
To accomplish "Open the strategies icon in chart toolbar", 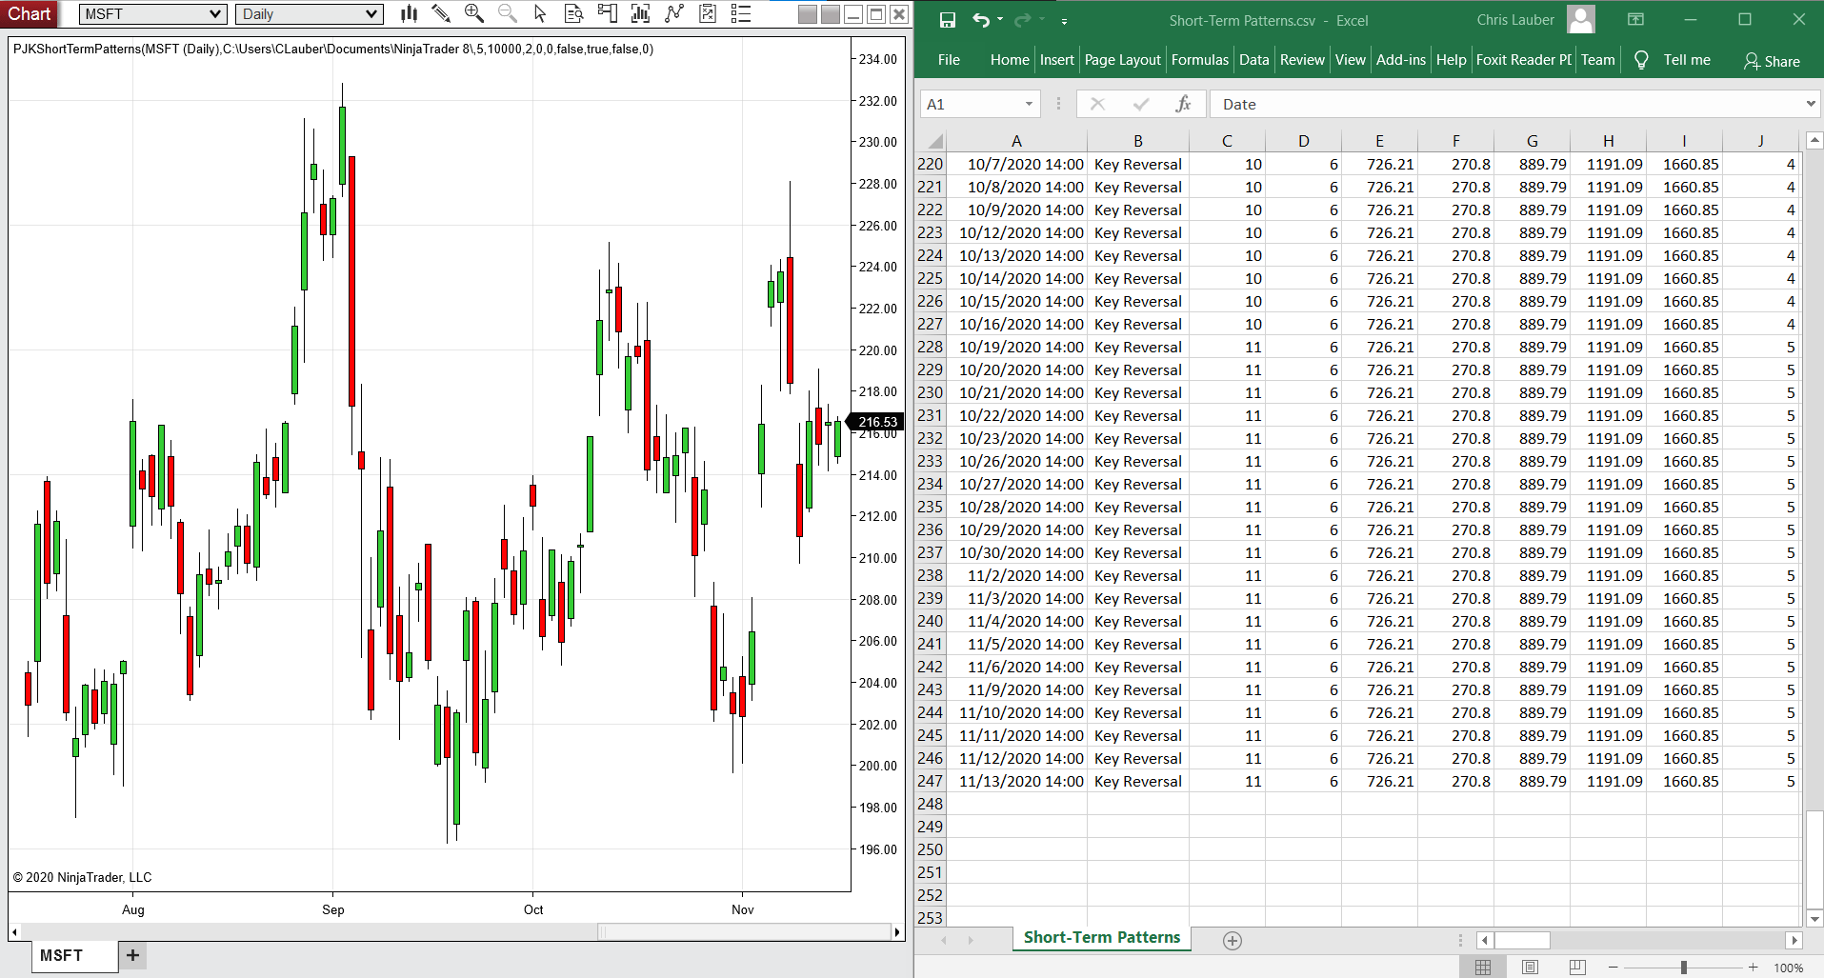I will 708,13.
